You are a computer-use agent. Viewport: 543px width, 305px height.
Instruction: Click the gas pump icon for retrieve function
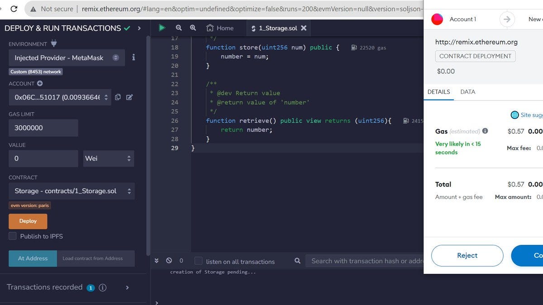406,121
